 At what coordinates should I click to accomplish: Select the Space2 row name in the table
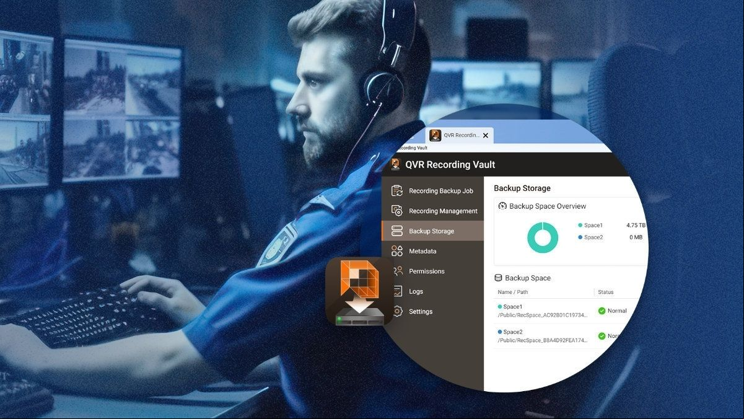click(x=513, y=332)
